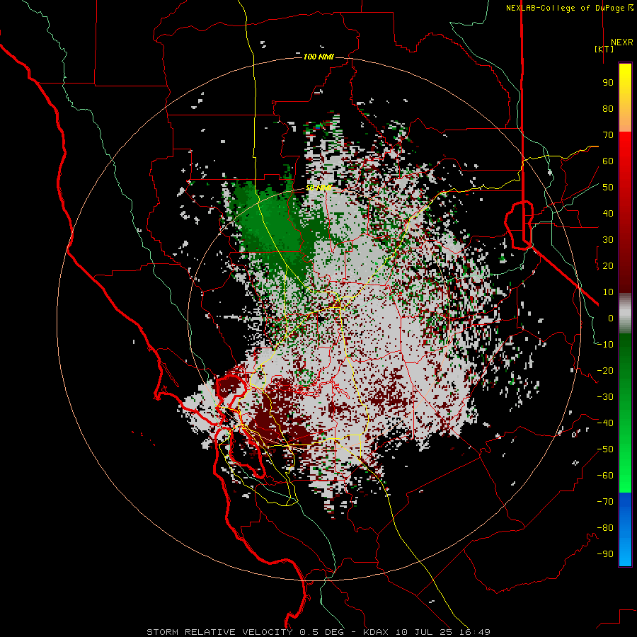Click the -30 scale value

tap(605, 397)
